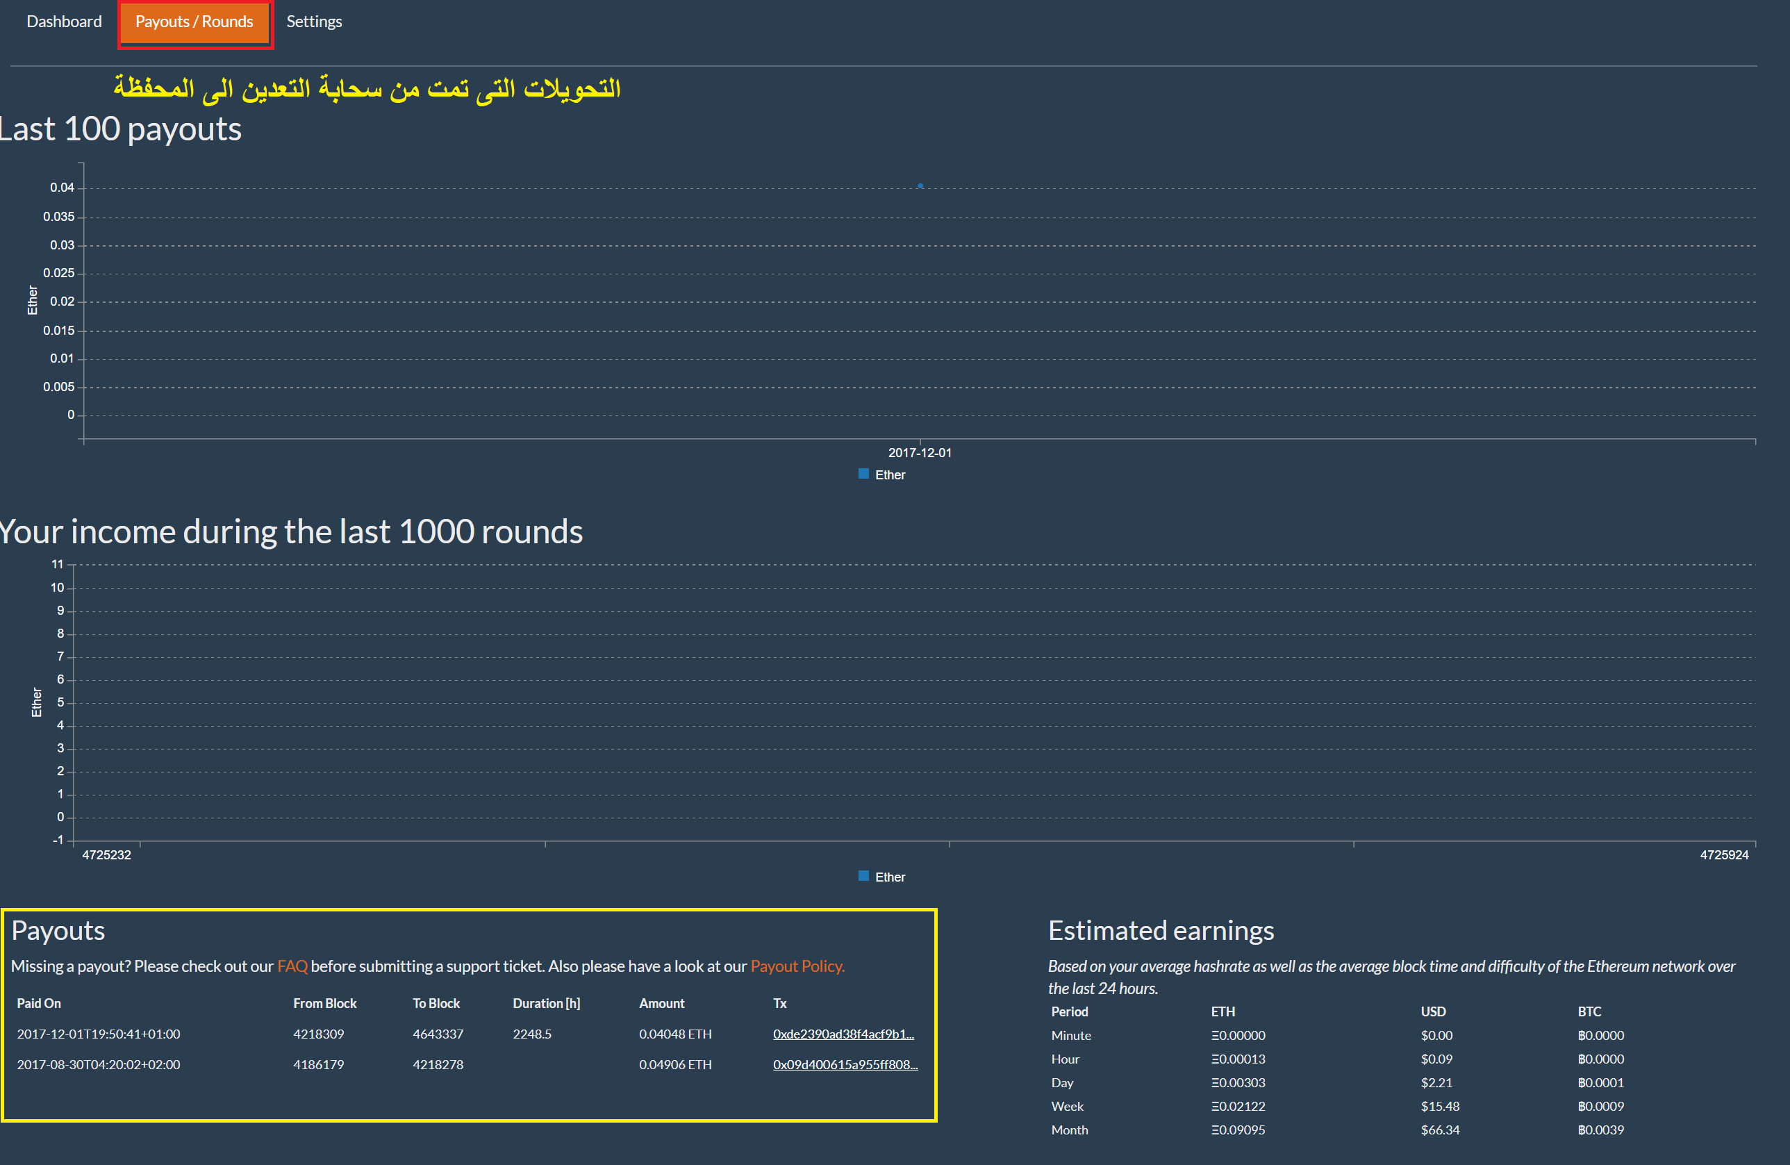Screen dimensions: 1790x1165
Task: Click the monthly ETH estimate 0.09095
Action: pyautogui.click(x=1238, y=1130)
